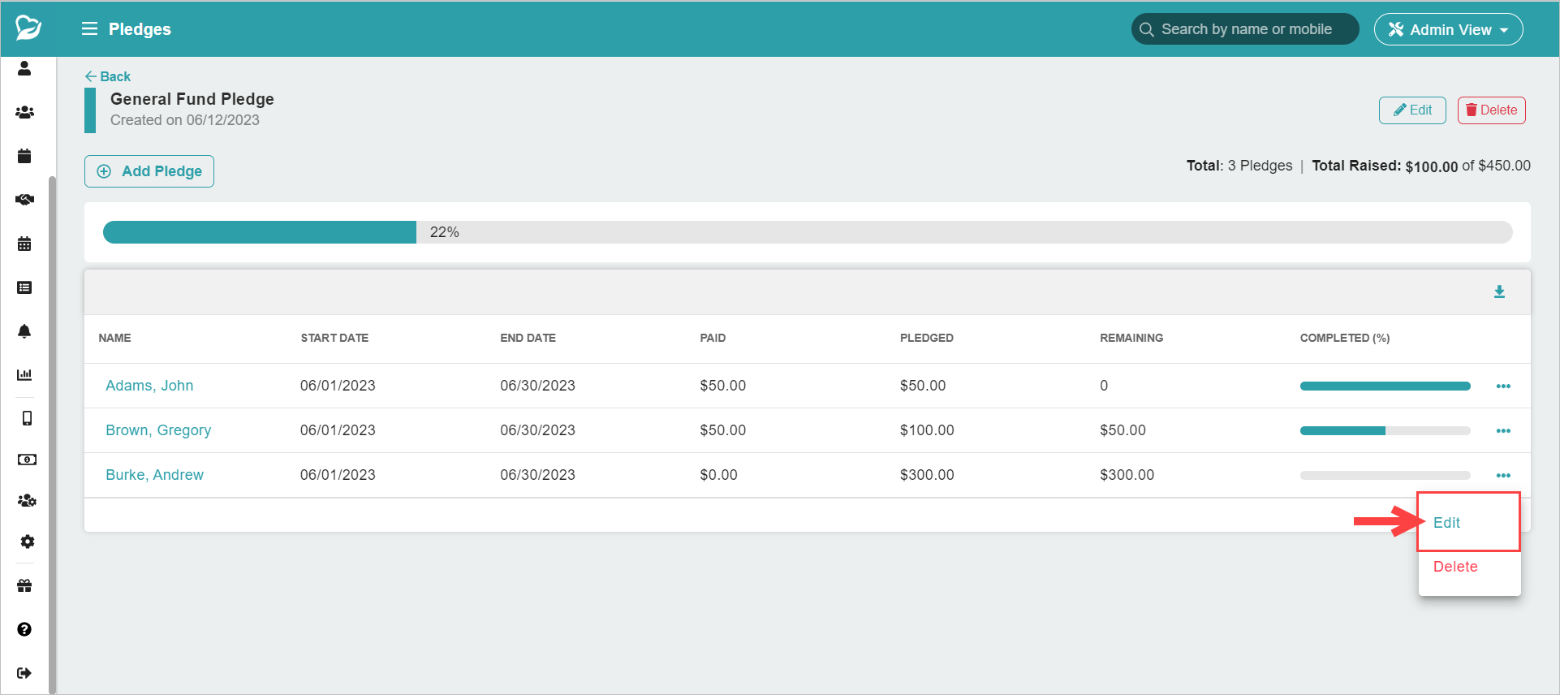Click the PAID column header
This screenshot has height=695, width=1560.
pos(713,338)
